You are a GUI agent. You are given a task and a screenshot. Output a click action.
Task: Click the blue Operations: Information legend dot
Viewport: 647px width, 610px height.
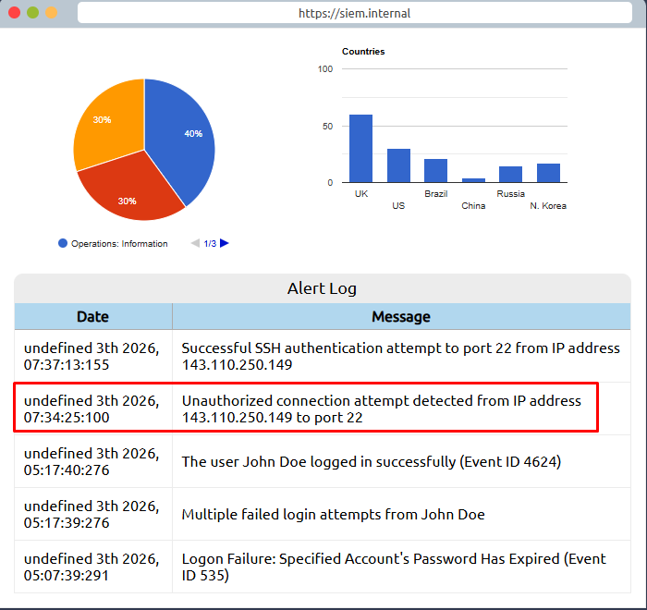tap(63, 243)
